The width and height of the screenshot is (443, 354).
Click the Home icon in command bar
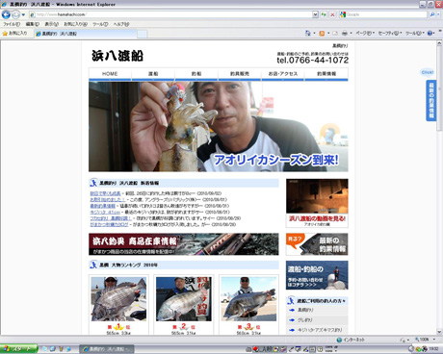tap(308, 33)
